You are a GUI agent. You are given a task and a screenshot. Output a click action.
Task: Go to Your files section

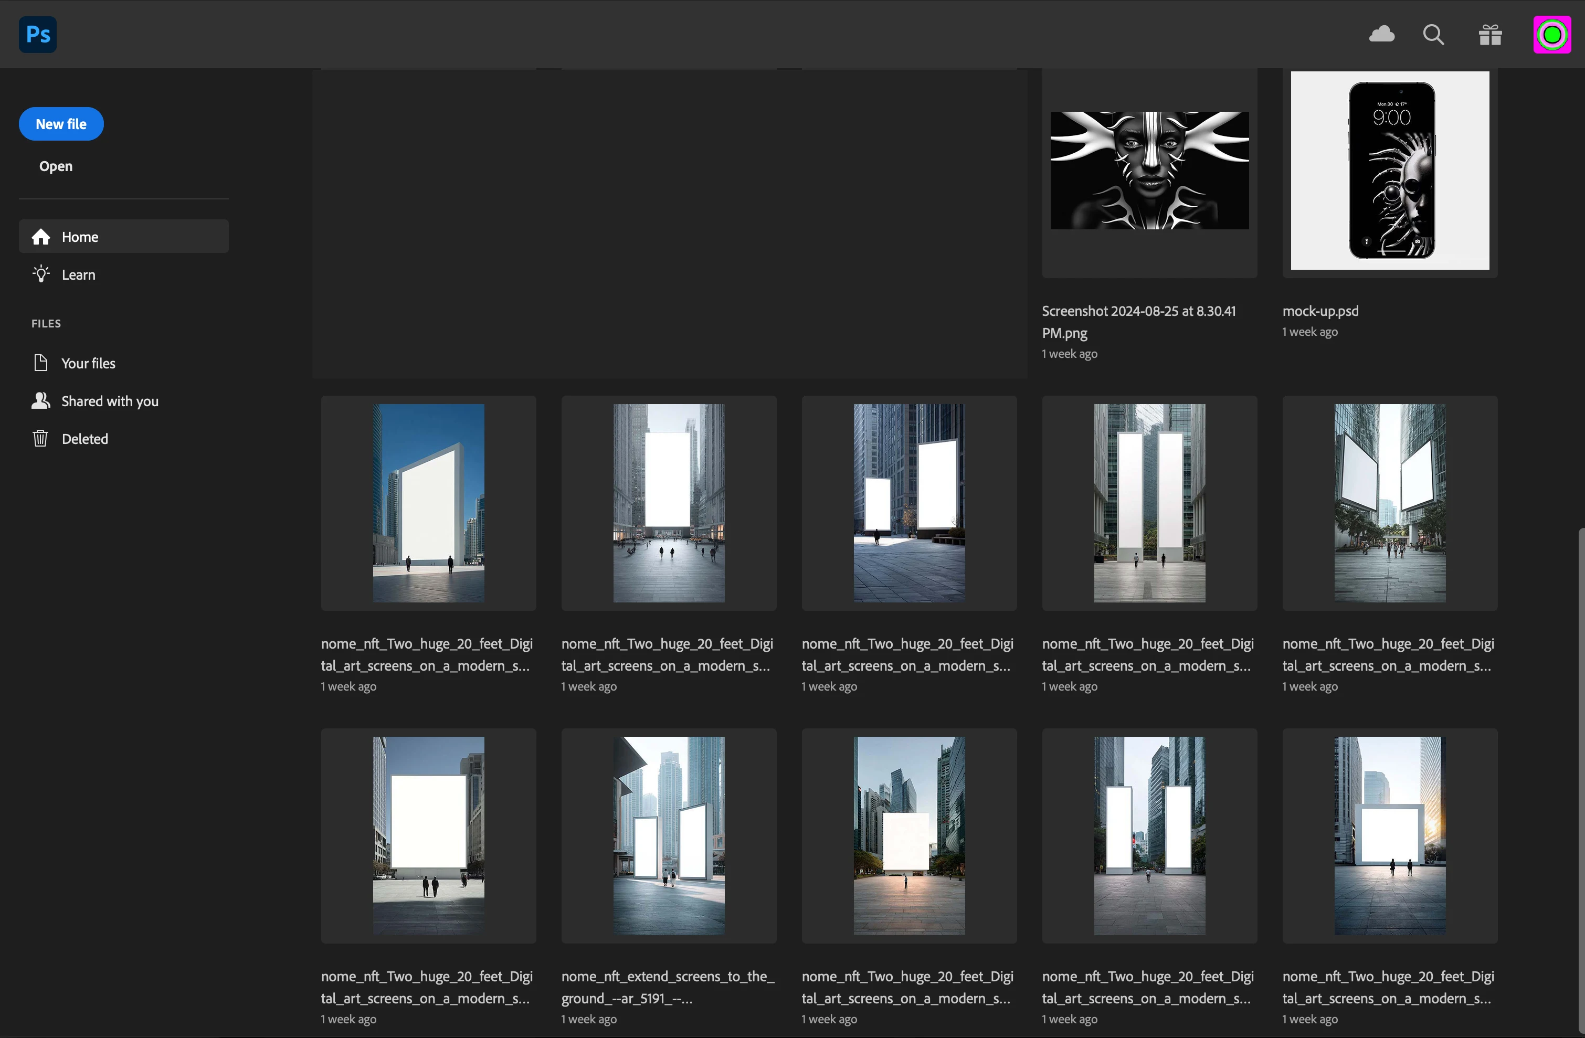point(88,364)
